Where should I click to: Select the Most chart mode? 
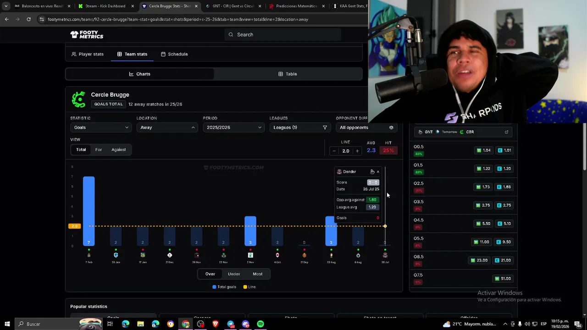pos(258,274)
